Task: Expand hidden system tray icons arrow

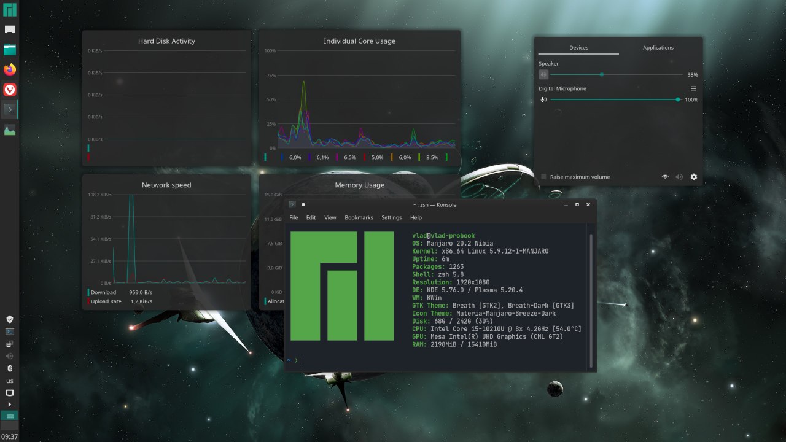Action: coord(10,404)
